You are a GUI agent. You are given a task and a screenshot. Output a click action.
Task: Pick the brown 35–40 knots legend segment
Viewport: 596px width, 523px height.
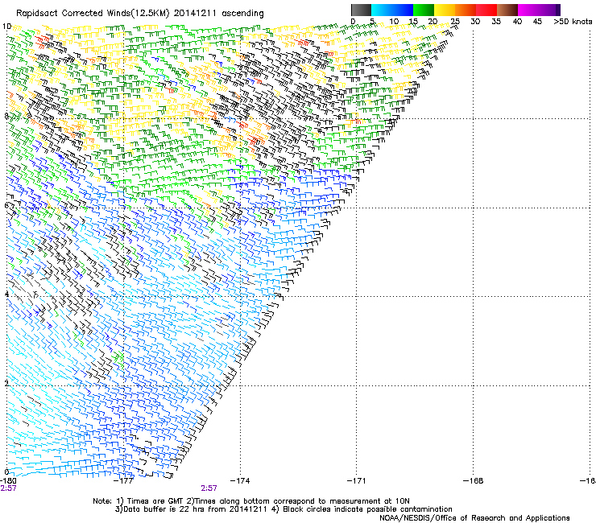tap(507, 10)
